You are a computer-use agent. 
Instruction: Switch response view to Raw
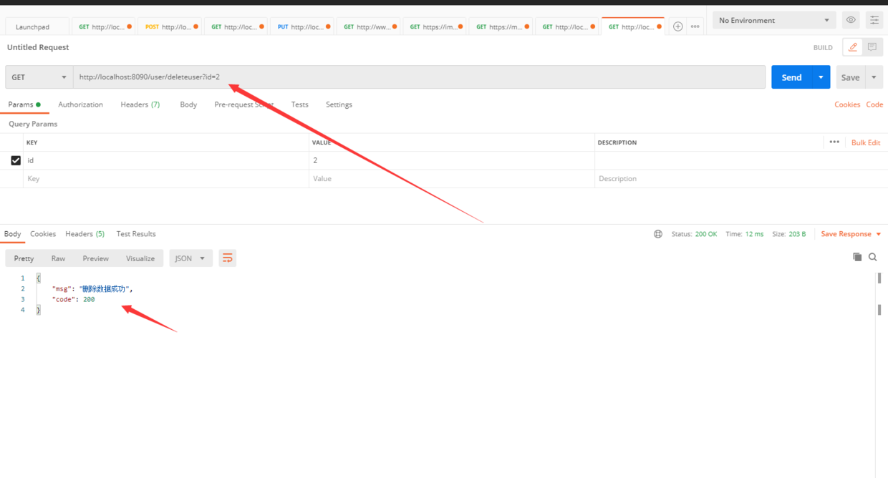click(58, 258)
